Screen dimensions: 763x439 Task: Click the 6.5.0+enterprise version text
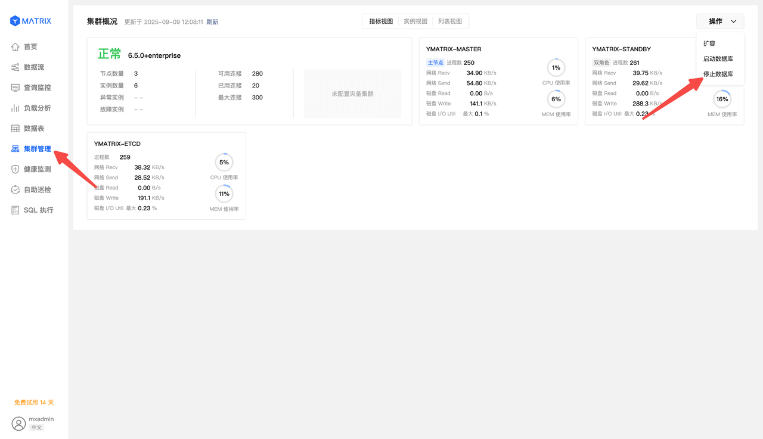coord(154,56)
